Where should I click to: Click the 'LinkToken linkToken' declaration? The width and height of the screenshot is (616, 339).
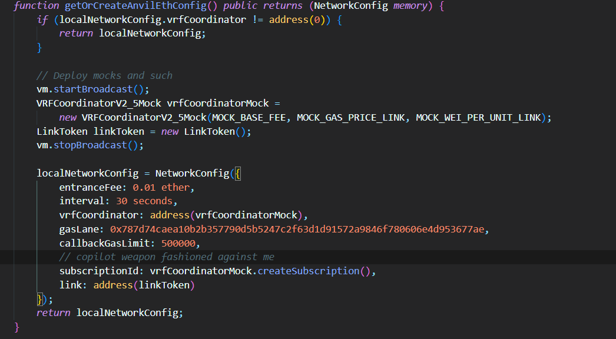coord(90,131)
